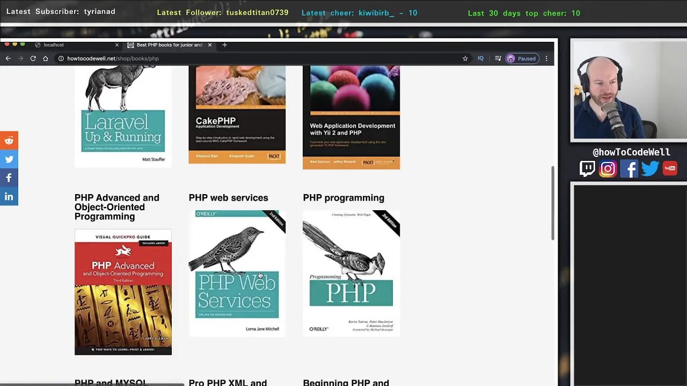Click the Twitch icon in overlay
The image size is (687, 386).
(588, 169)
